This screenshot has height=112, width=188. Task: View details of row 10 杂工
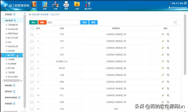pos(168,95)
